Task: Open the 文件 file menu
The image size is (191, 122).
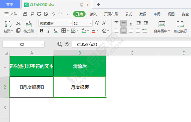Action: point(11,14)
